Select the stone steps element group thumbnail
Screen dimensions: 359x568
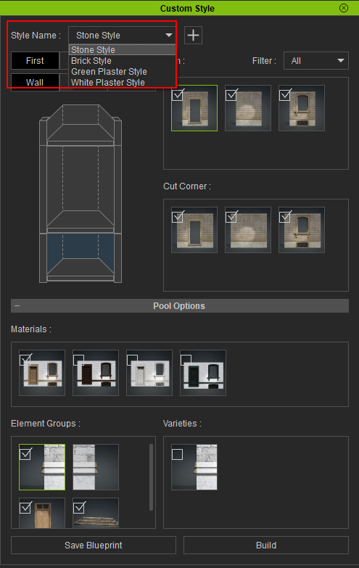coord(96,513)
